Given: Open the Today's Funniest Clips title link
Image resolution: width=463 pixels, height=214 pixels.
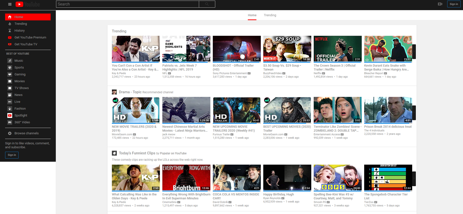Looking at the screenshot, I should click(137, 153).
